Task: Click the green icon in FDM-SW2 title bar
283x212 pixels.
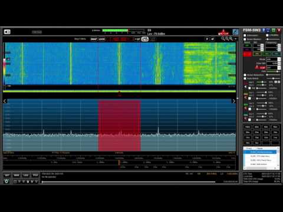Action: pyautogui.click(x=274, y=30)
